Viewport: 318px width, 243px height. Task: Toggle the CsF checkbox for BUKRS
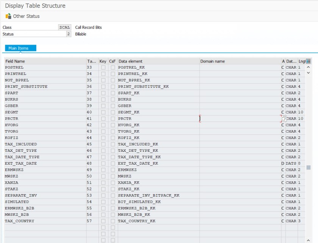[113, 100]
